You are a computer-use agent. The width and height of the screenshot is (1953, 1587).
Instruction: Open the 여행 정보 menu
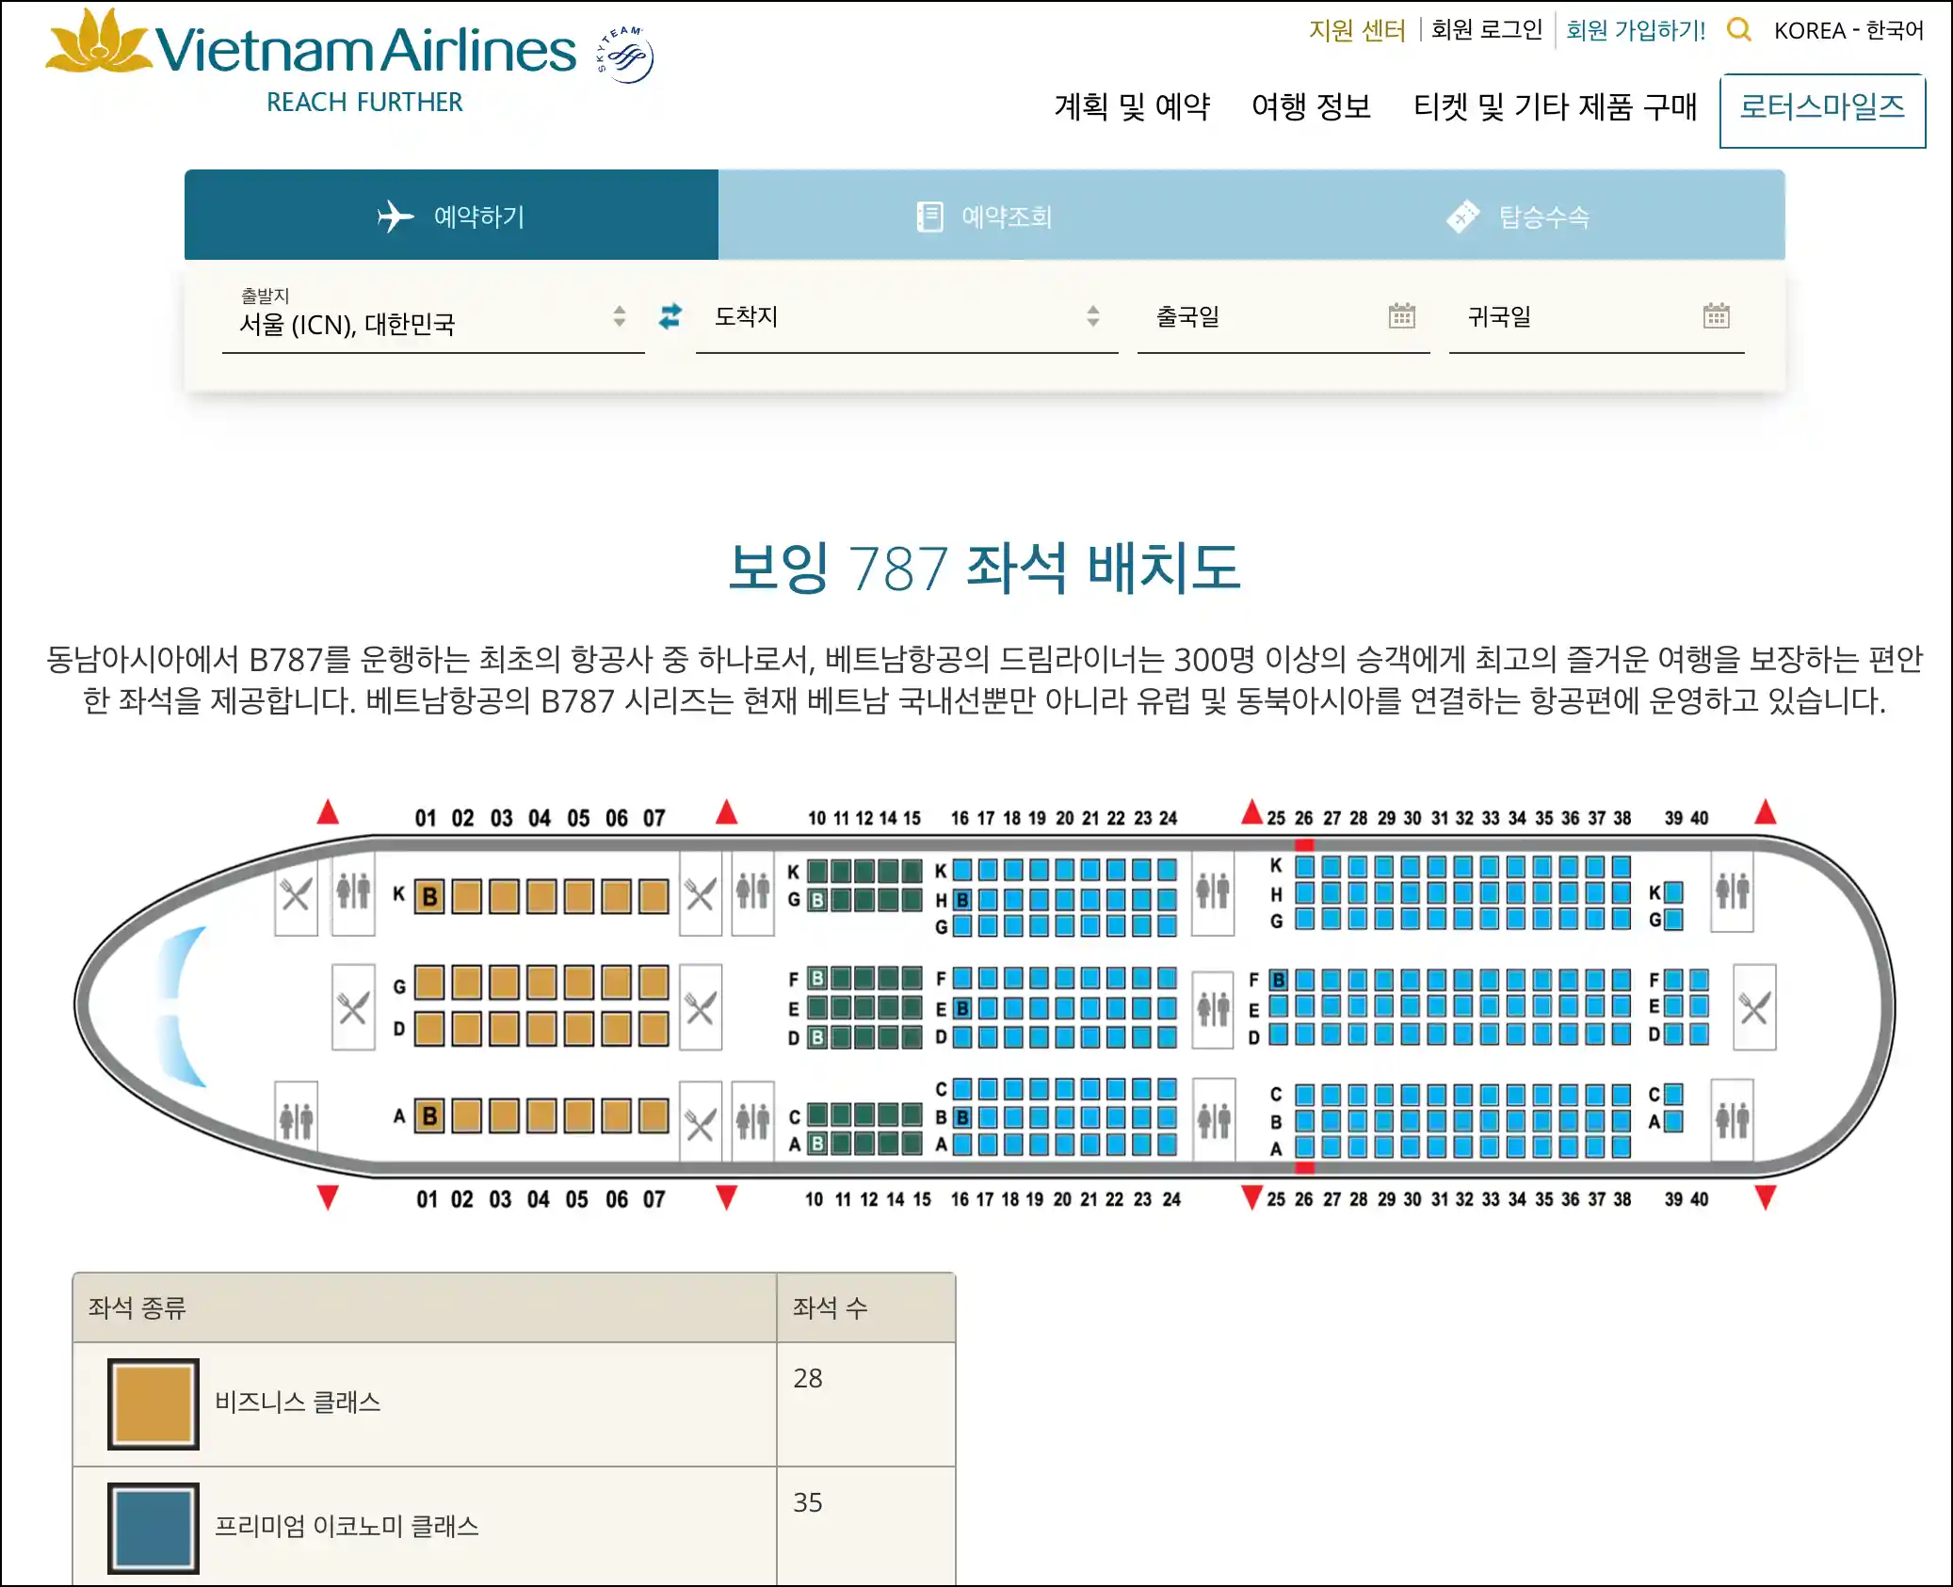1311,107
